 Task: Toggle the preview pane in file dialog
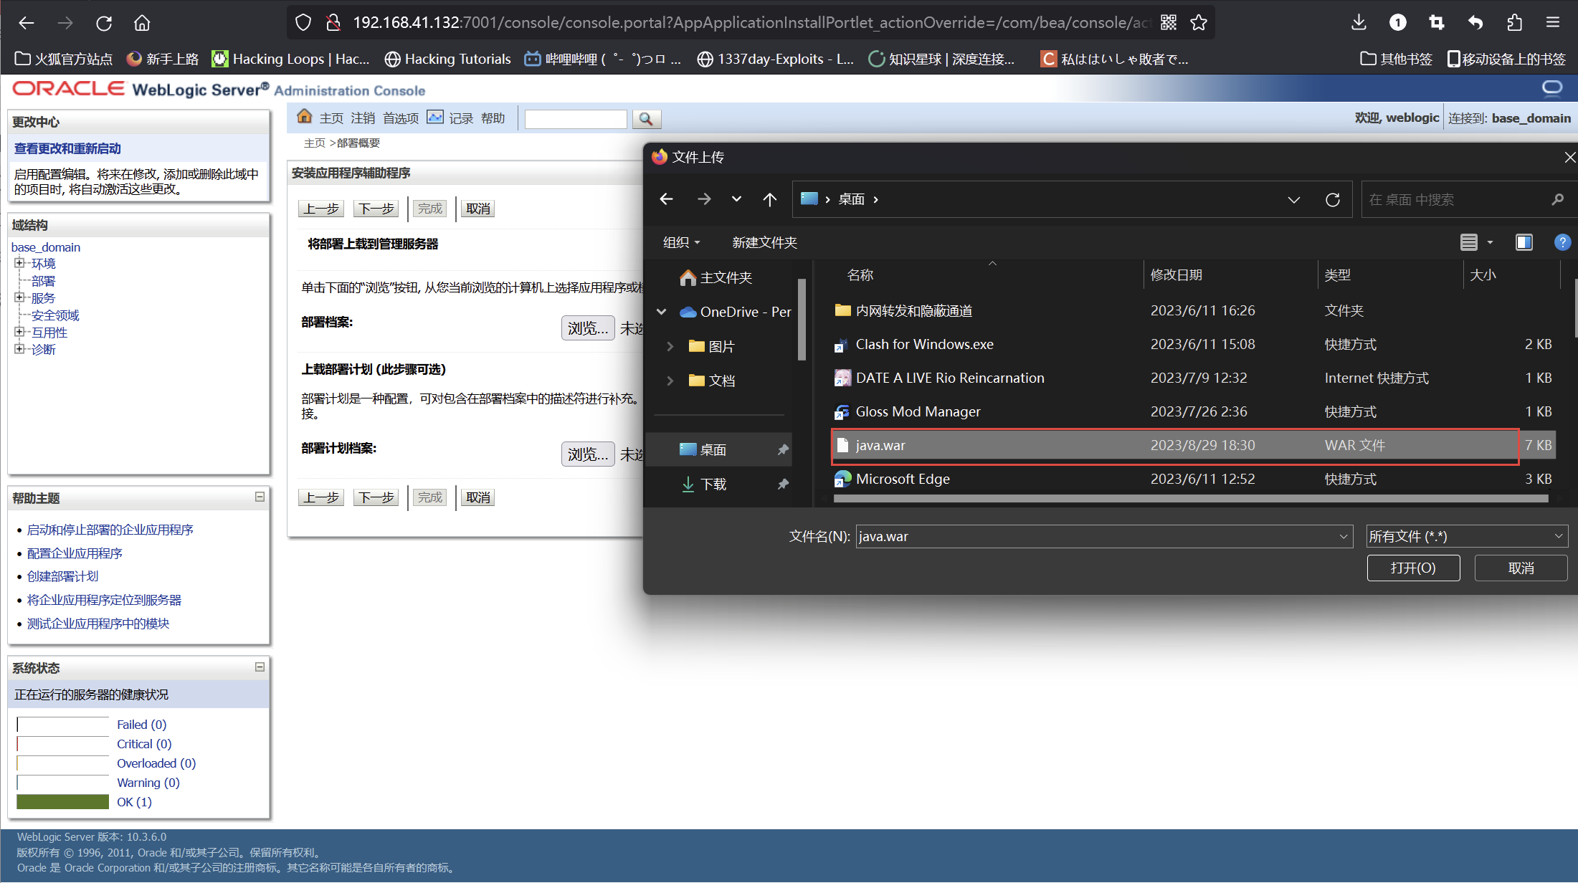click(x=1524, y=242)
